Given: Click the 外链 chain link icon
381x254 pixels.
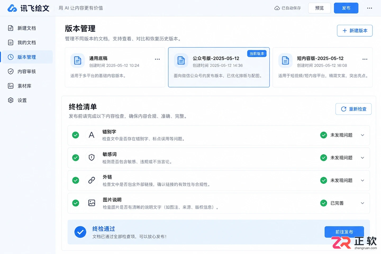Looking at the screenshot, I should coord(92,180).
